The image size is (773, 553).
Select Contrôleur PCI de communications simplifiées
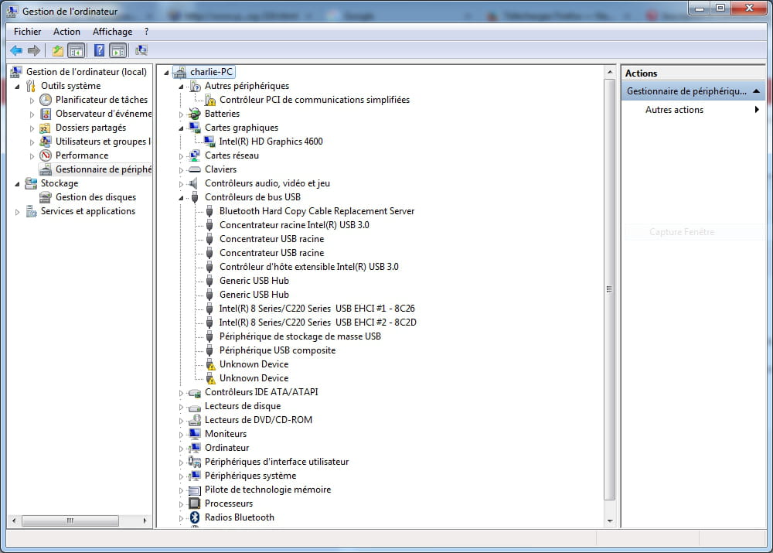(x=314, y=100)
